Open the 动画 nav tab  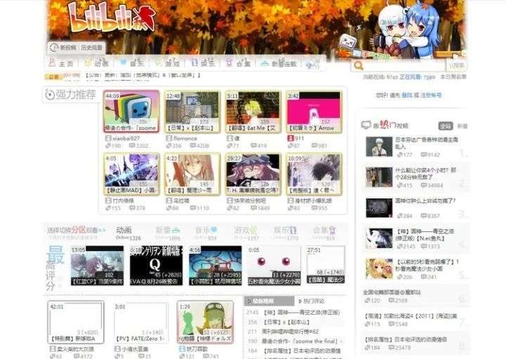pyautogui.click(x=97, y=63)
